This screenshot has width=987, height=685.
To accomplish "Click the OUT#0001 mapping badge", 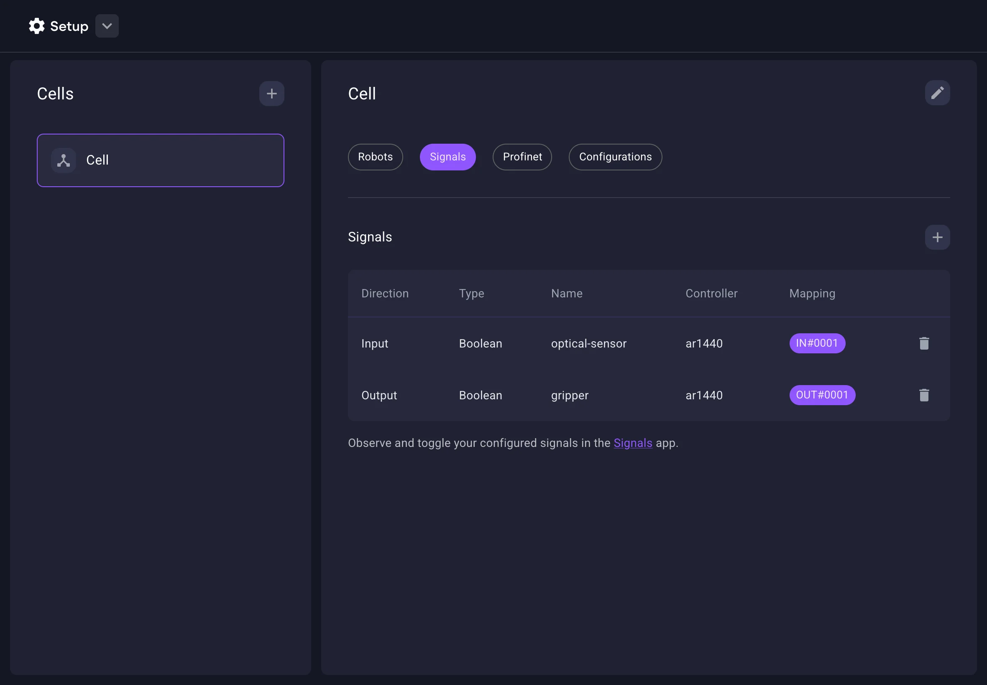I will coord(821,395).
